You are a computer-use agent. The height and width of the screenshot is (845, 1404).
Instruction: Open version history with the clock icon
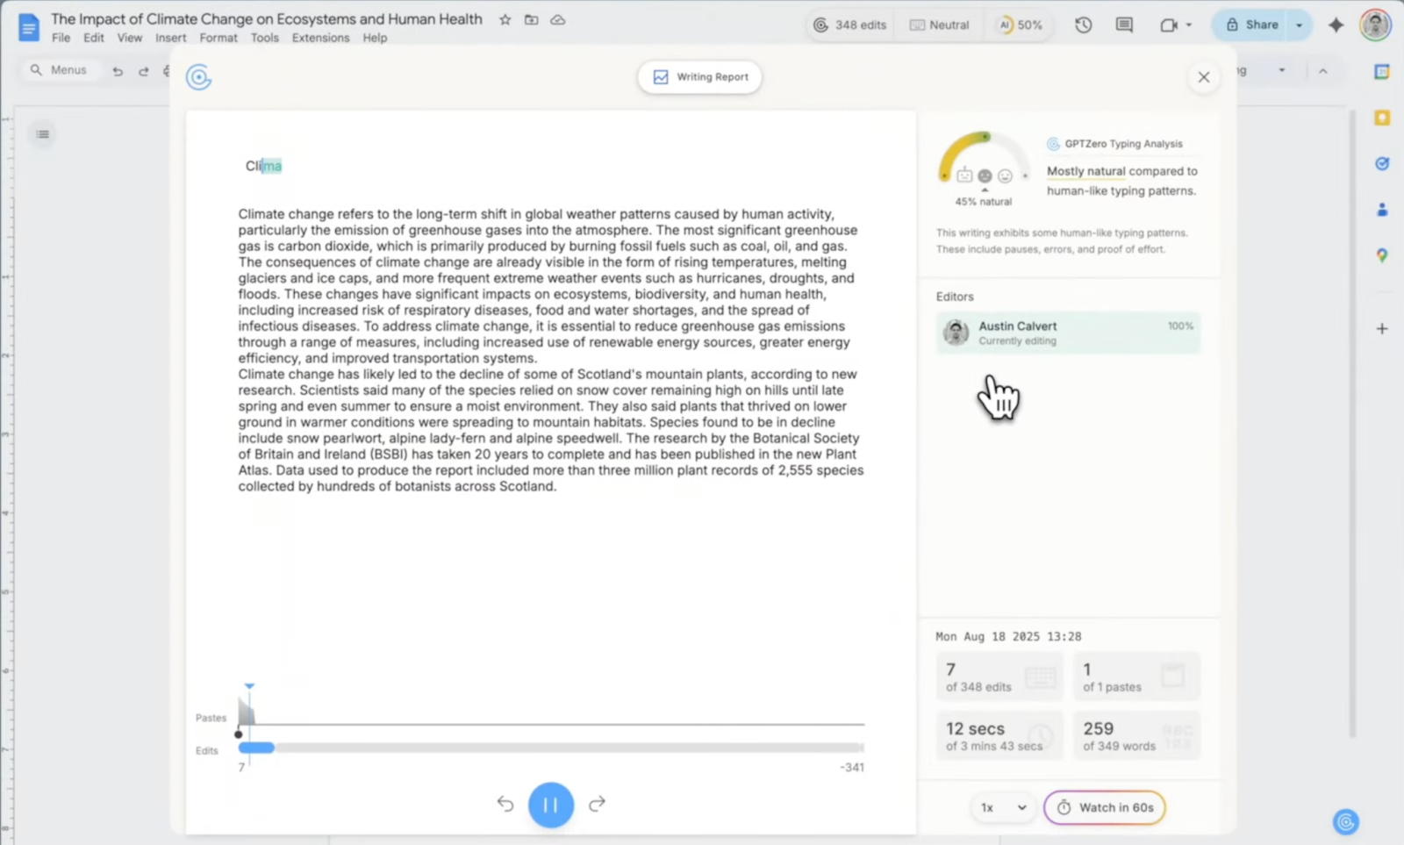(1083, 25)
